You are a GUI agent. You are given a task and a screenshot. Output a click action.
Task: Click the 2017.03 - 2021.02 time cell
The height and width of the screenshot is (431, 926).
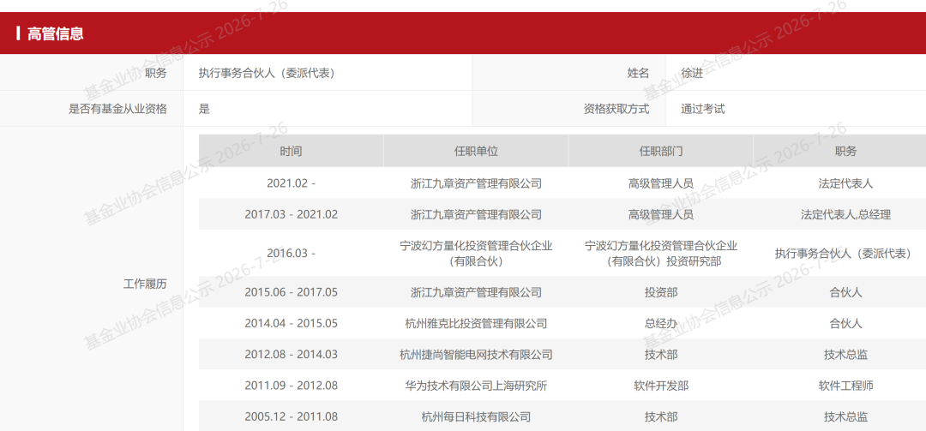[292, 214]
